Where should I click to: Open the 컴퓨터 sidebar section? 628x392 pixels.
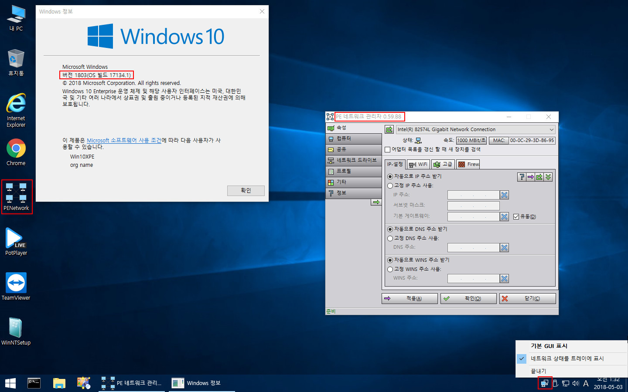[x=354, y=139]
